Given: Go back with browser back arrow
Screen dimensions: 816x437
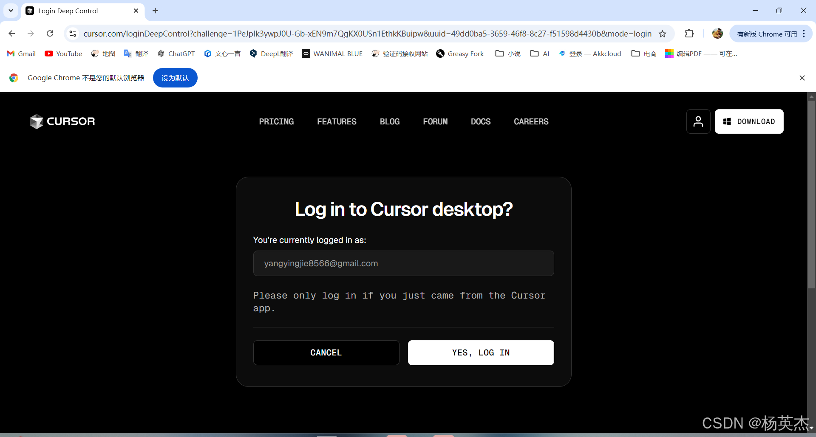Looking at the screenshot, I should (12, 34).
